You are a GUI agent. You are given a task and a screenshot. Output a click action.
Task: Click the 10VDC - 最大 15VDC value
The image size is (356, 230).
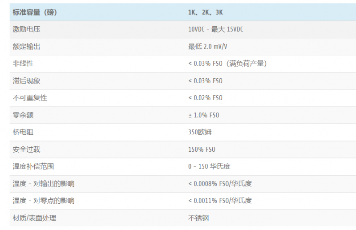click(x=215, y=29)
